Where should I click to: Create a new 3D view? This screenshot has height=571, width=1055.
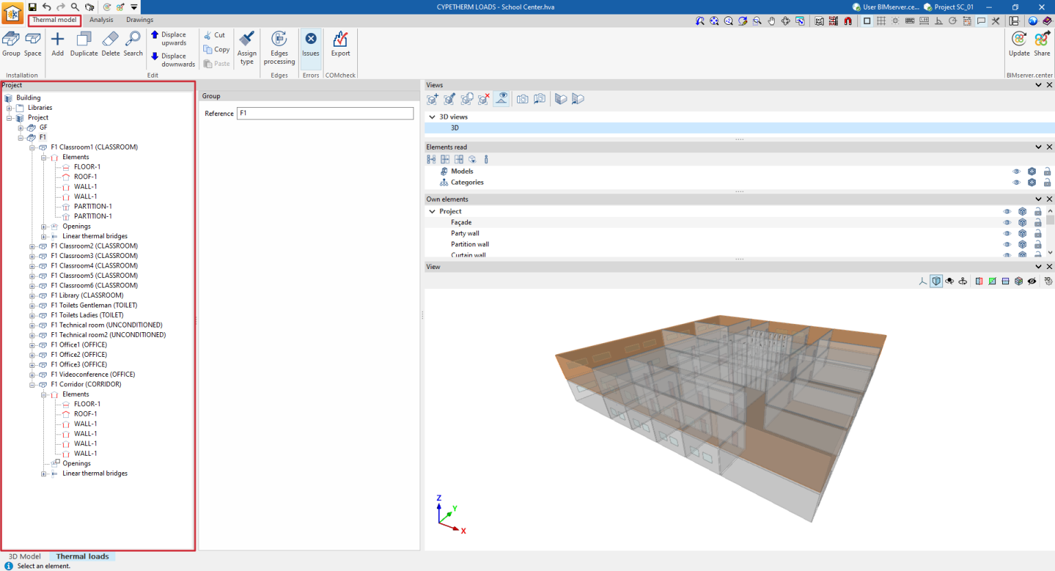click(432, 99)
